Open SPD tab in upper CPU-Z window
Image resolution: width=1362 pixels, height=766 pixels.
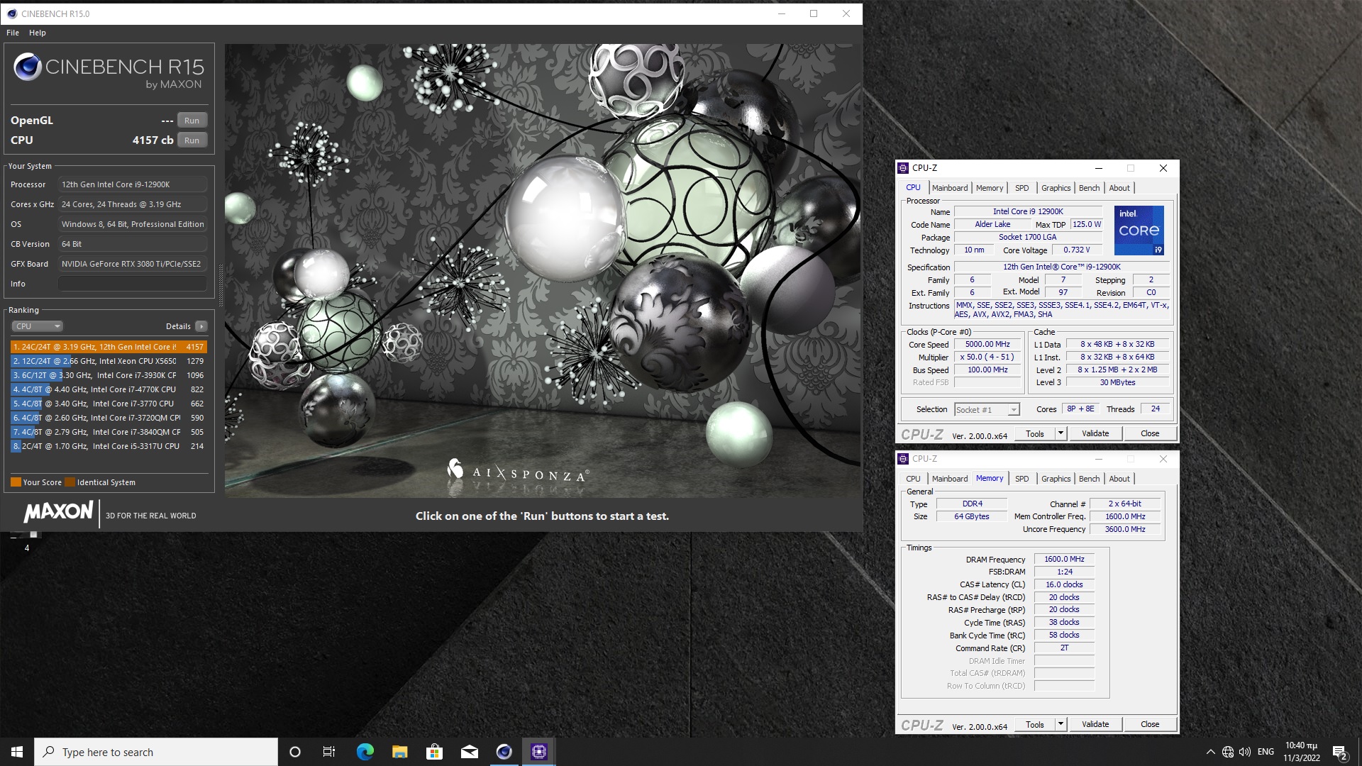[1021, 188]
